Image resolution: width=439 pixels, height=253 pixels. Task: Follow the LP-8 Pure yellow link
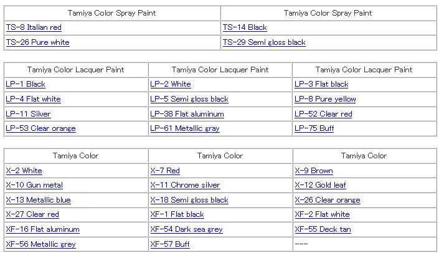click(x=325, y=99)
